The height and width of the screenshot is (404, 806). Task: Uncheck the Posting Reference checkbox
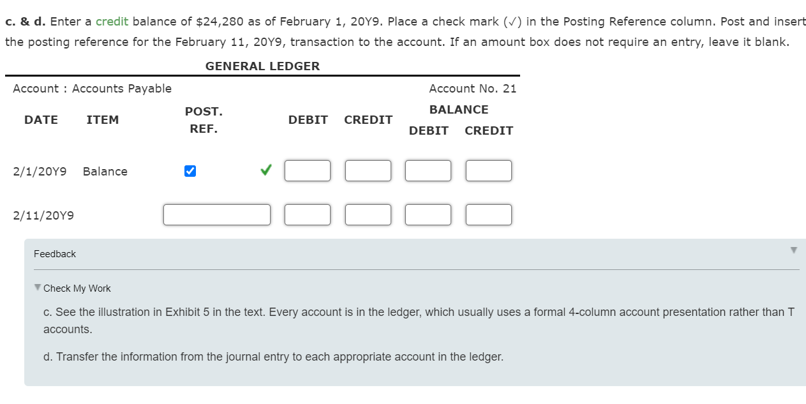click(190, 170)
